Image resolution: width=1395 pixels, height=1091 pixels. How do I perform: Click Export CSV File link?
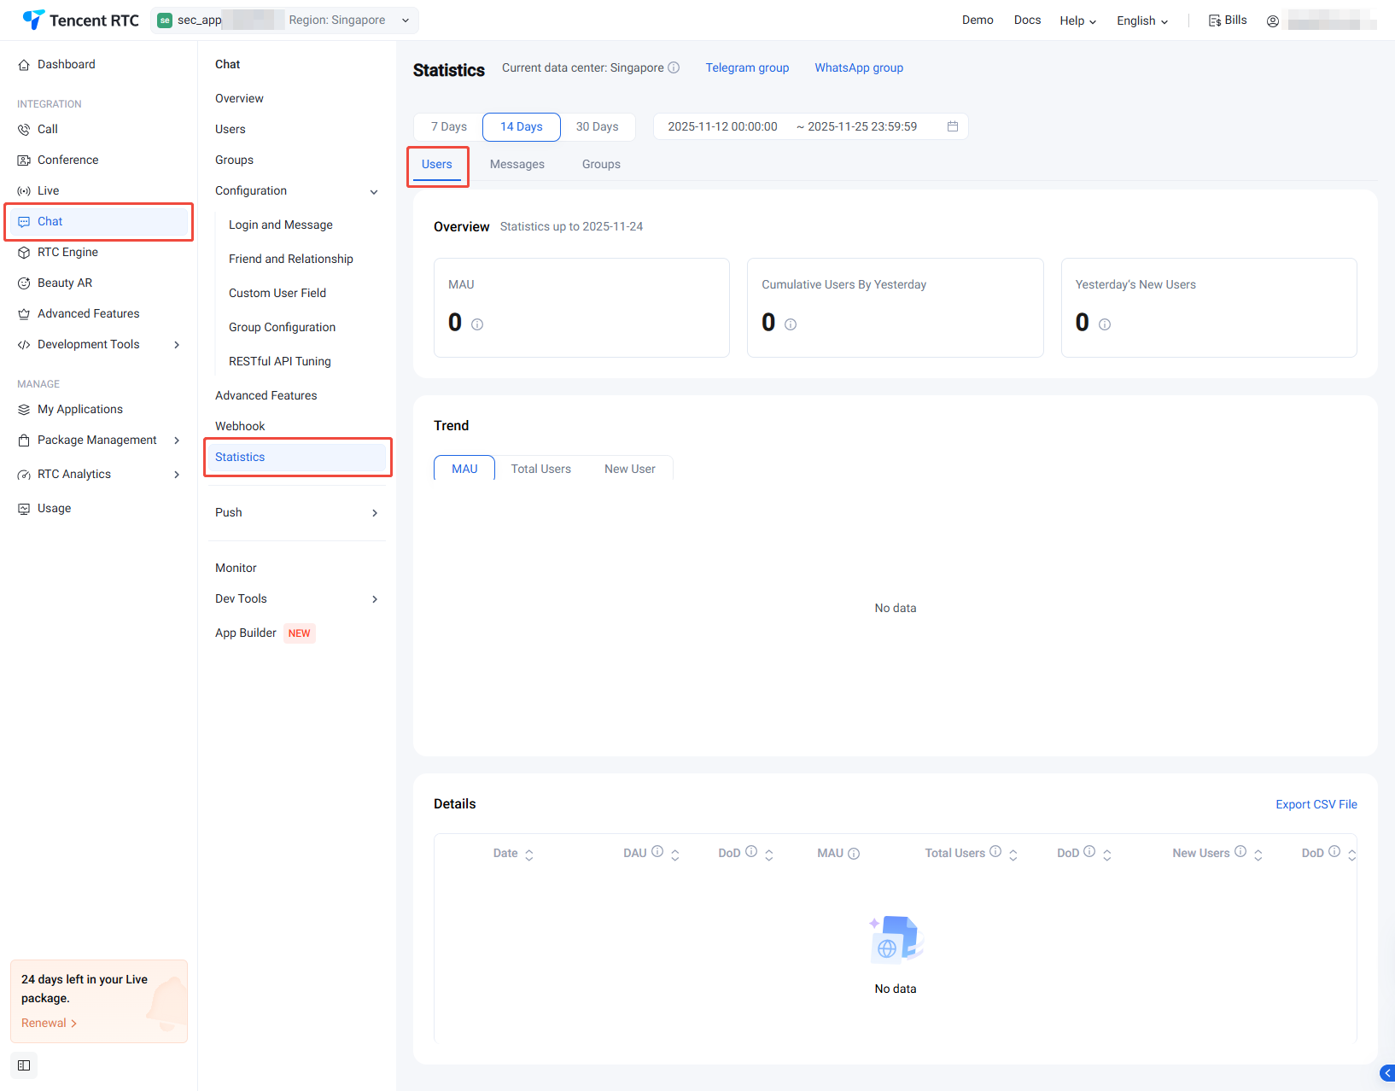click(x=1316, y=804)
